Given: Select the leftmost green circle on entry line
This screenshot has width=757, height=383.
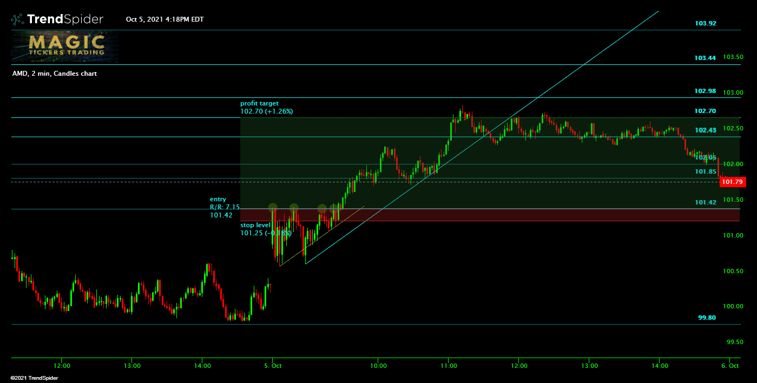Looking at the screenshot, I should point(273,208).
